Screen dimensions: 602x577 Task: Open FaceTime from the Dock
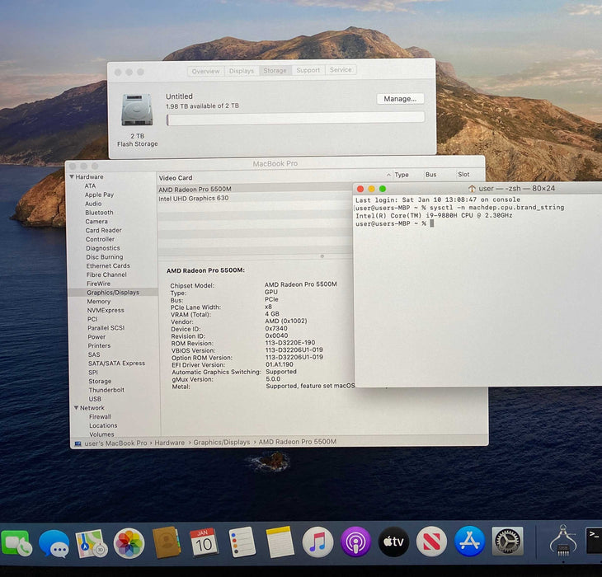pos(16,543)
